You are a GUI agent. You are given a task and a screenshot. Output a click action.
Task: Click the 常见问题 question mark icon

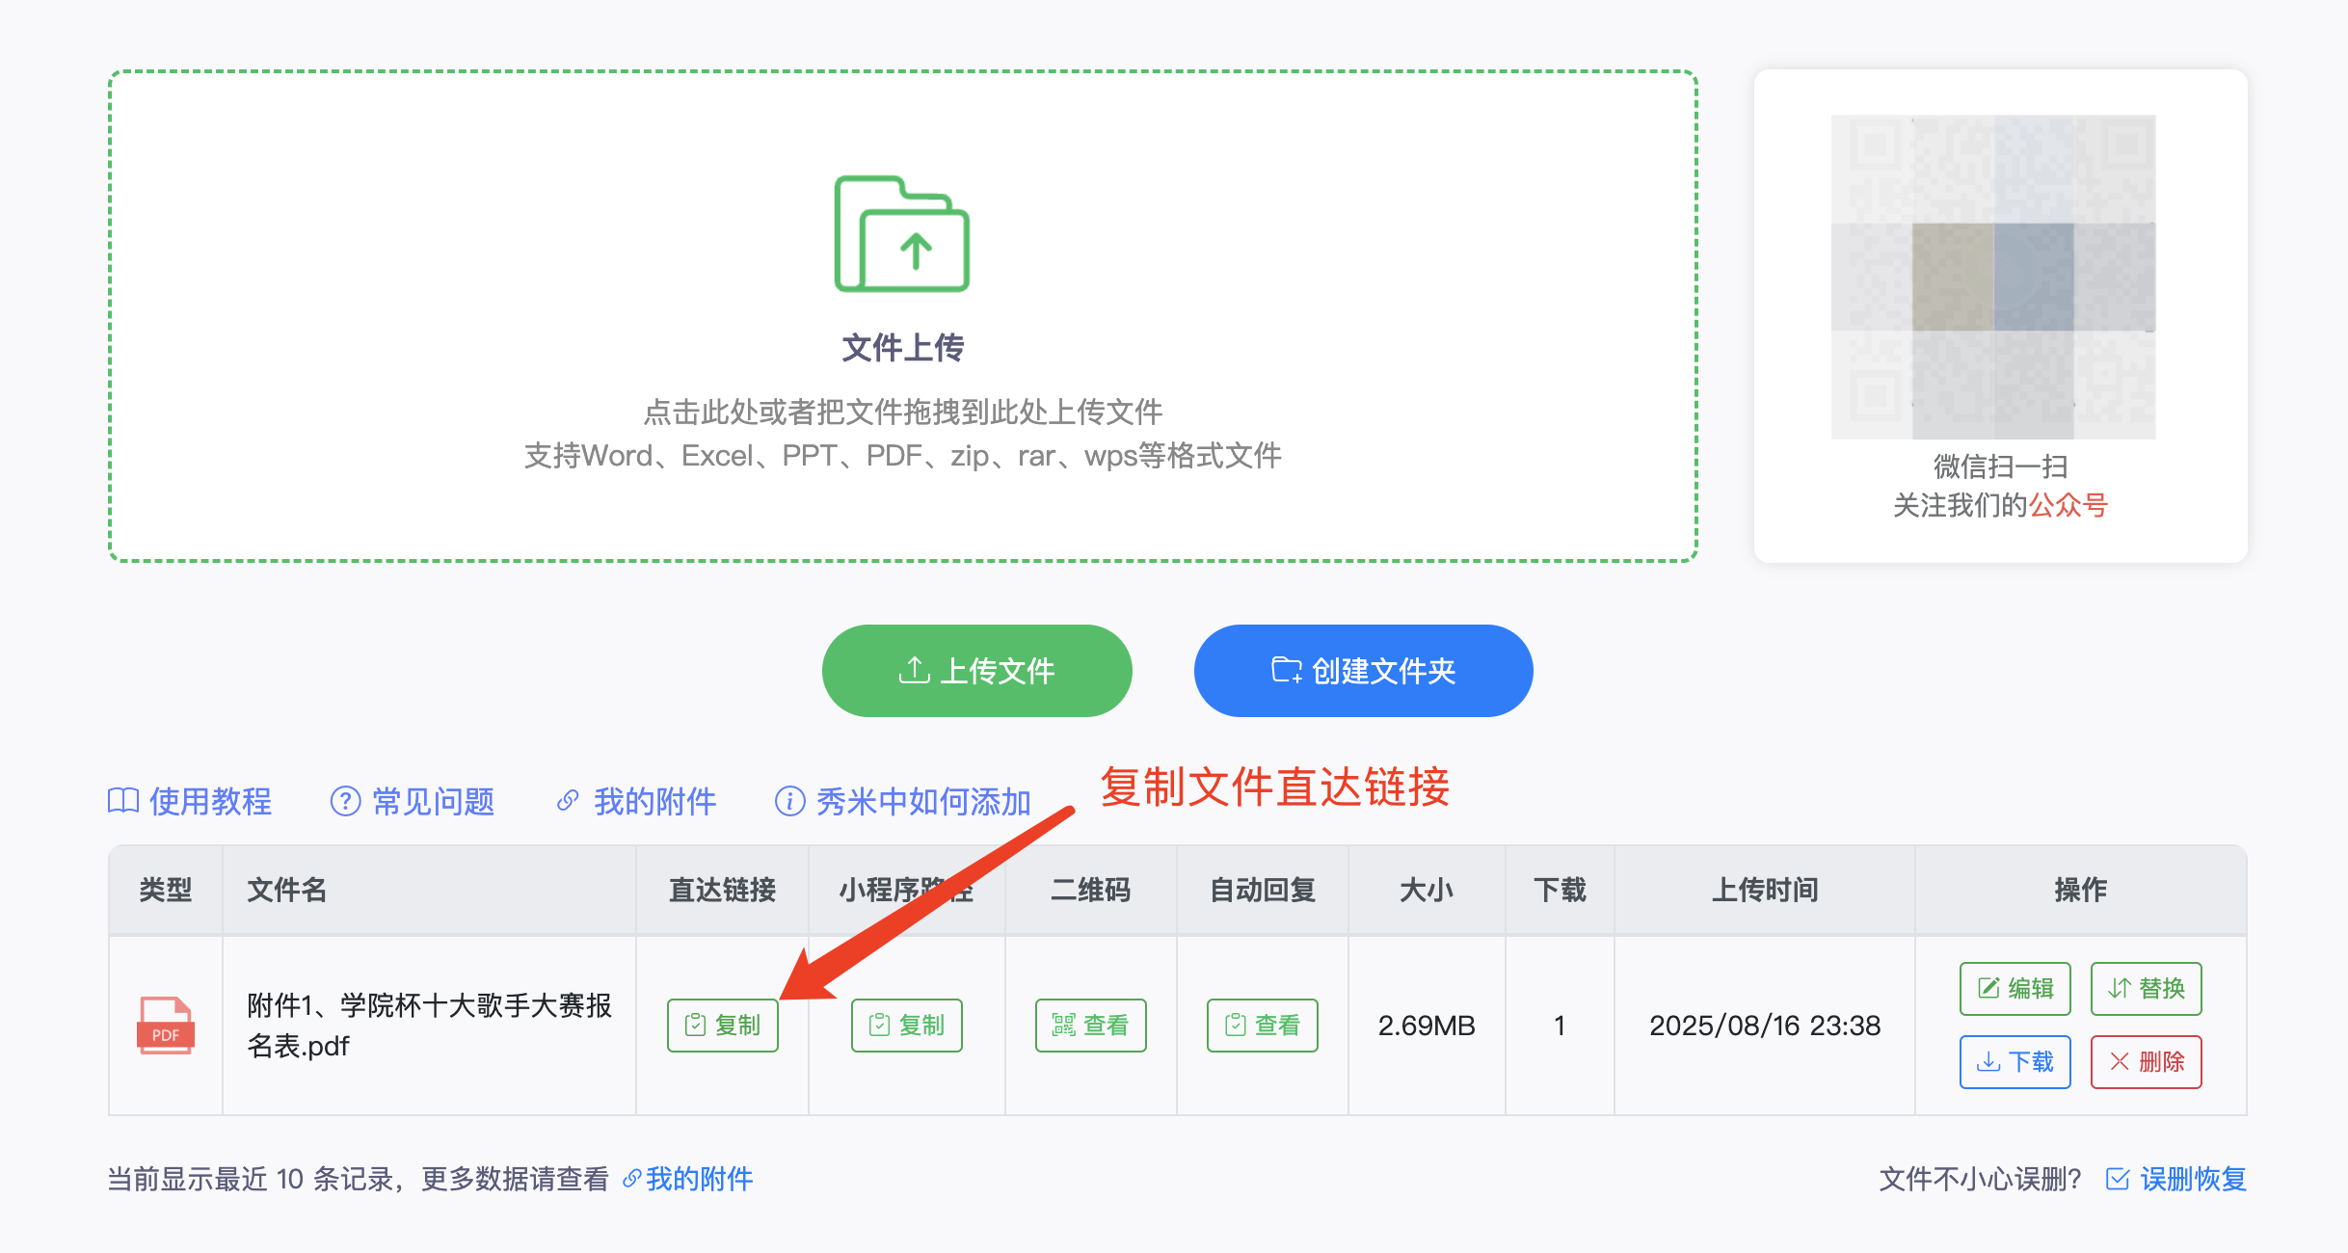(x=346, y=801)
